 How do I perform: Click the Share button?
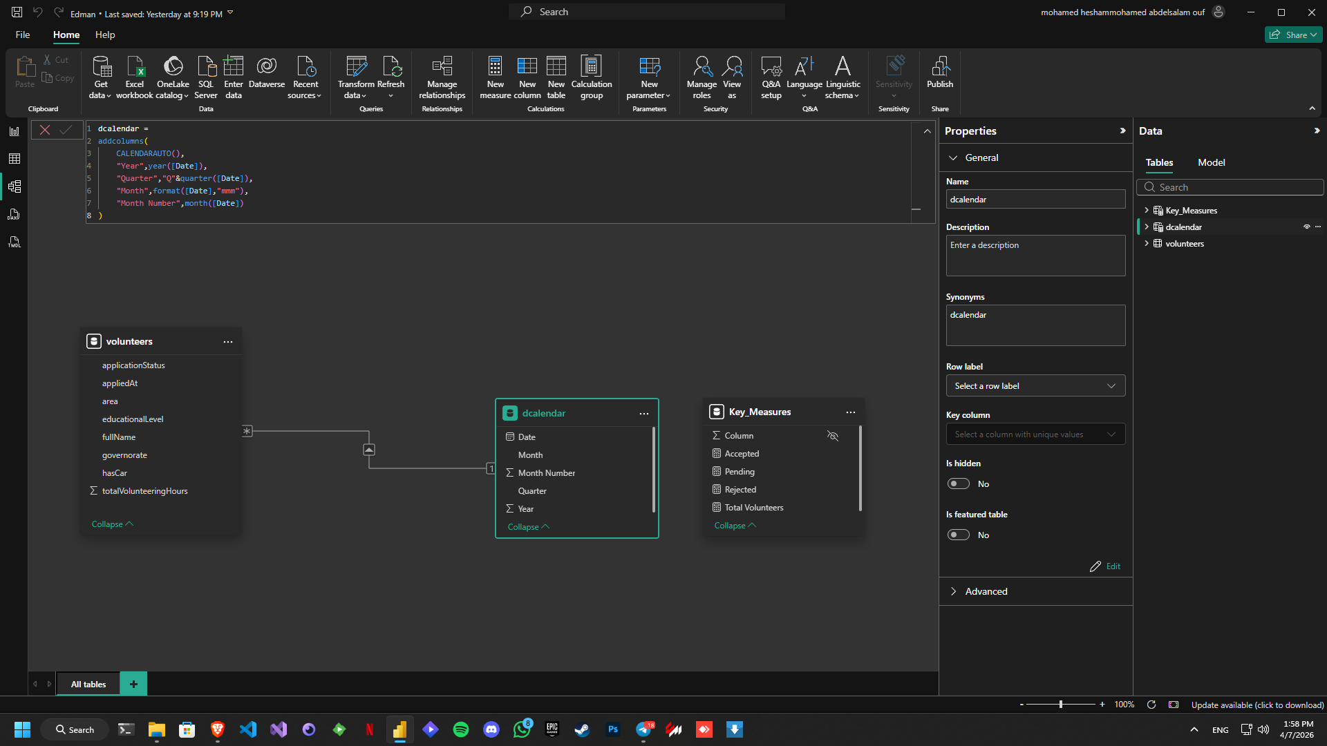pyautogui.click(x=1292, y=35)
